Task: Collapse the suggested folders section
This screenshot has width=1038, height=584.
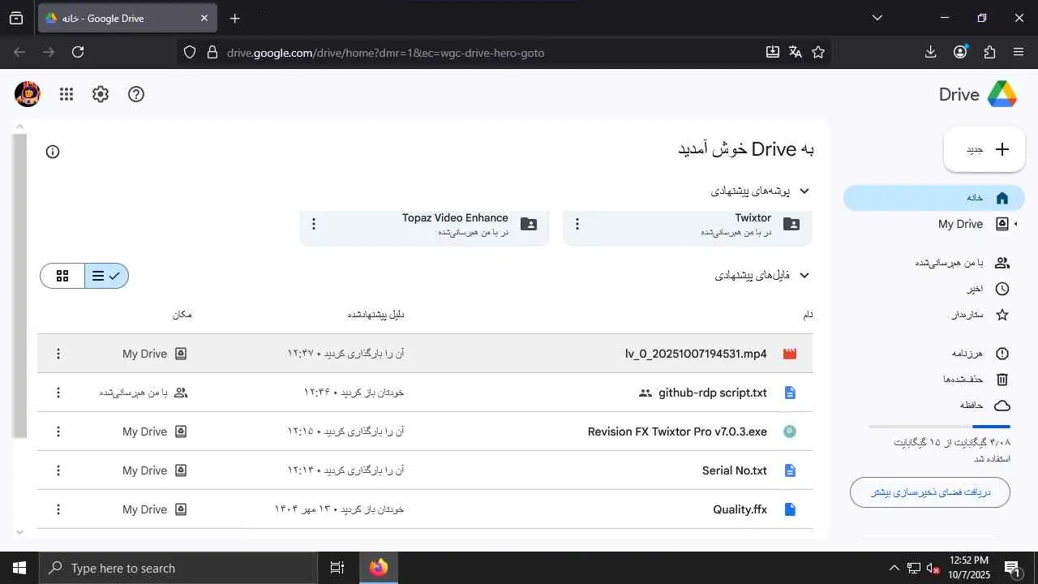Action: [x=804, y=191]
